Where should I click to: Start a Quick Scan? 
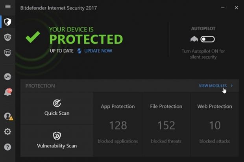coord(57,108)
